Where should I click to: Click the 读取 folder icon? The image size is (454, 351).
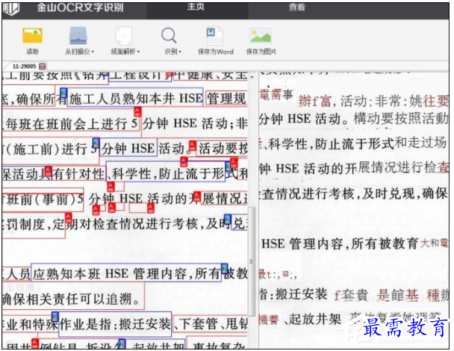[32, 36]
